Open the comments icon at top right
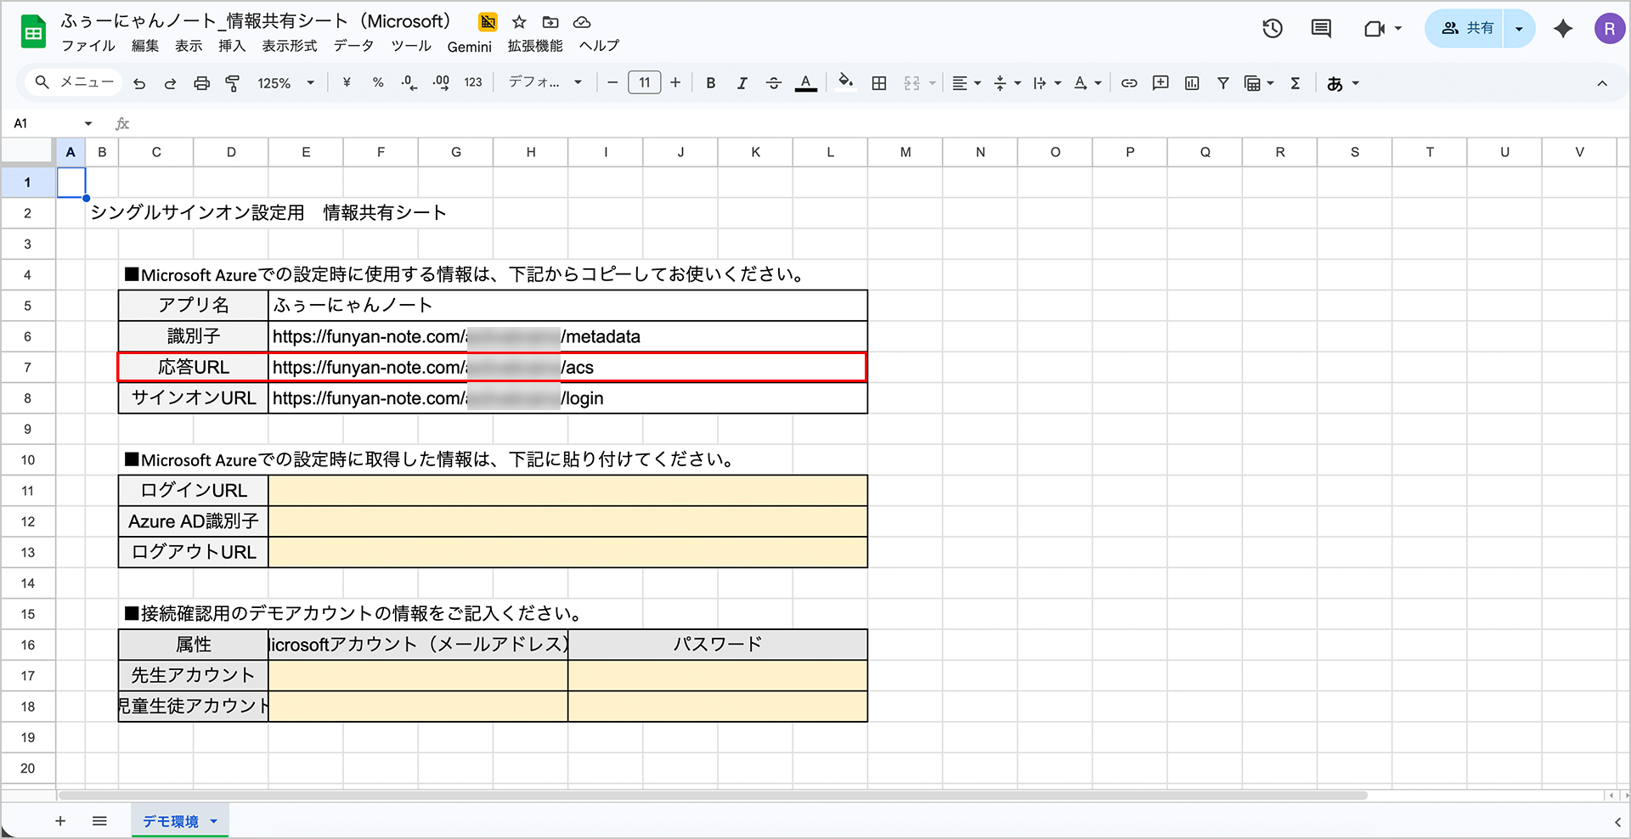 pyautogui.click(x=1321, y=29)
